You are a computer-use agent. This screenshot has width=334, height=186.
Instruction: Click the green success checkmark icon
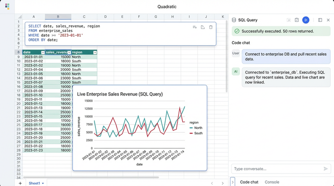tap(237, 31)
